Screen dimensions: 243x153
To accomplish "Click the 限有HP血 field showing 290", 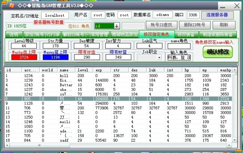I will click(x=87, y=57).
